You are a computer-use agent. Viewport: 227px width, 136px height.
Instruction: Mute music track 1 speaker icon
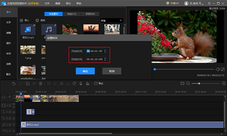[14, 124]
